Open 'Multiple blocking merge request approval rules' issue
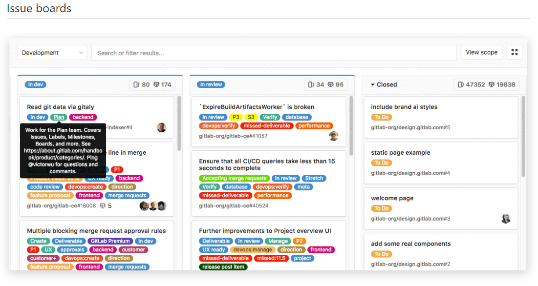538x286 pixels. [x=96, y=231]
